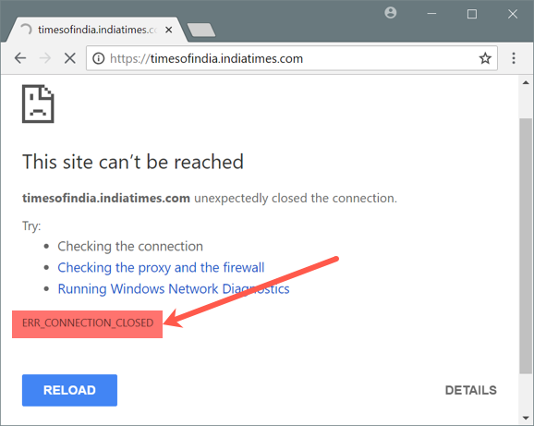
Task: Select the timesofindia.indiatimes tab
Action: pos(97,30)
